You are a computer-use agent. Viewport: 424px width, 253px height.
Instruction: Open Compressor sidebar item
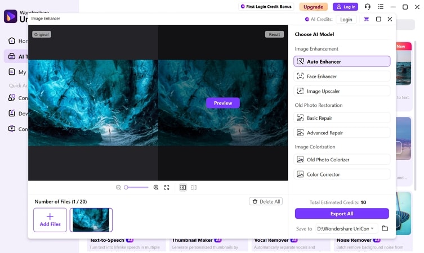click(x=18, y=129)
